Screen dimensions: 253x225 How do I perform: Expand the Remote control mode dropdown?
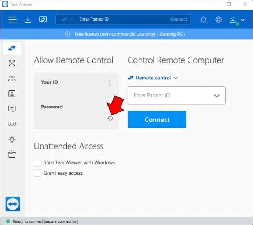point(153,78)
